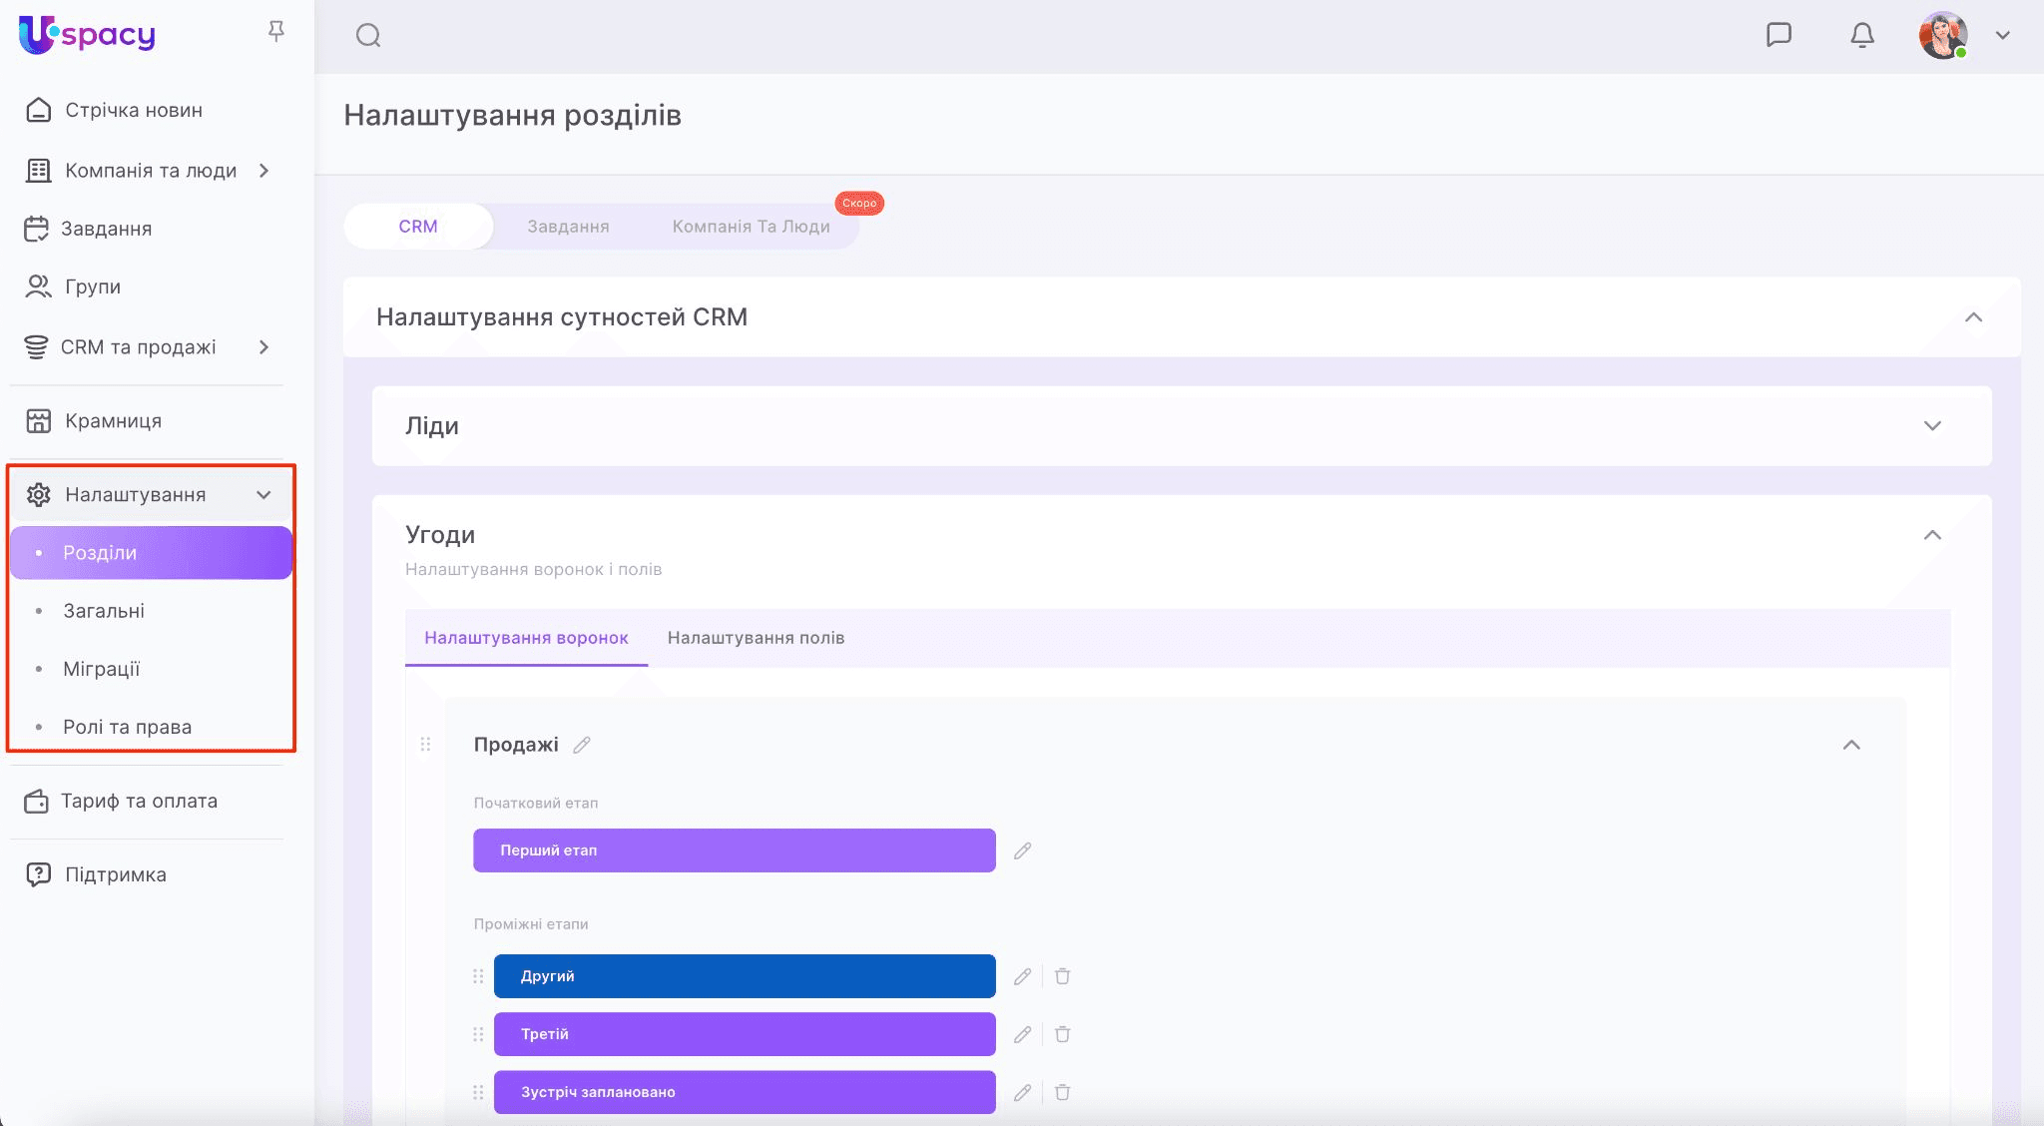Image resolution: width=2044 pixels, height=1126 pixels.
Task: Edit the Перший етап stage pencil
Action: click(x=1022, y=850)
